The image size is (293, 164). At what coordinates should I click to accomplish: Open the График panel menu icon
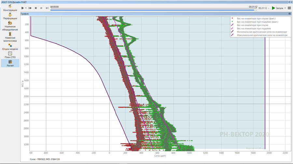pyautogui.click(x=289, y=14)
